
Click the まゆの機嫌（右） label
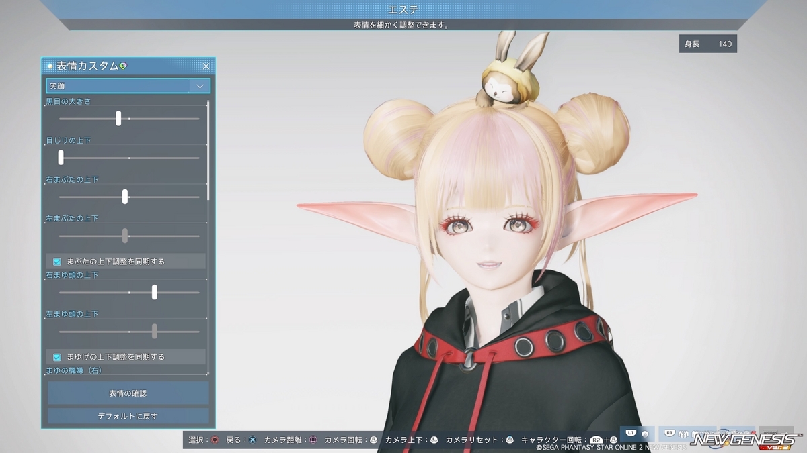(74, 370)
